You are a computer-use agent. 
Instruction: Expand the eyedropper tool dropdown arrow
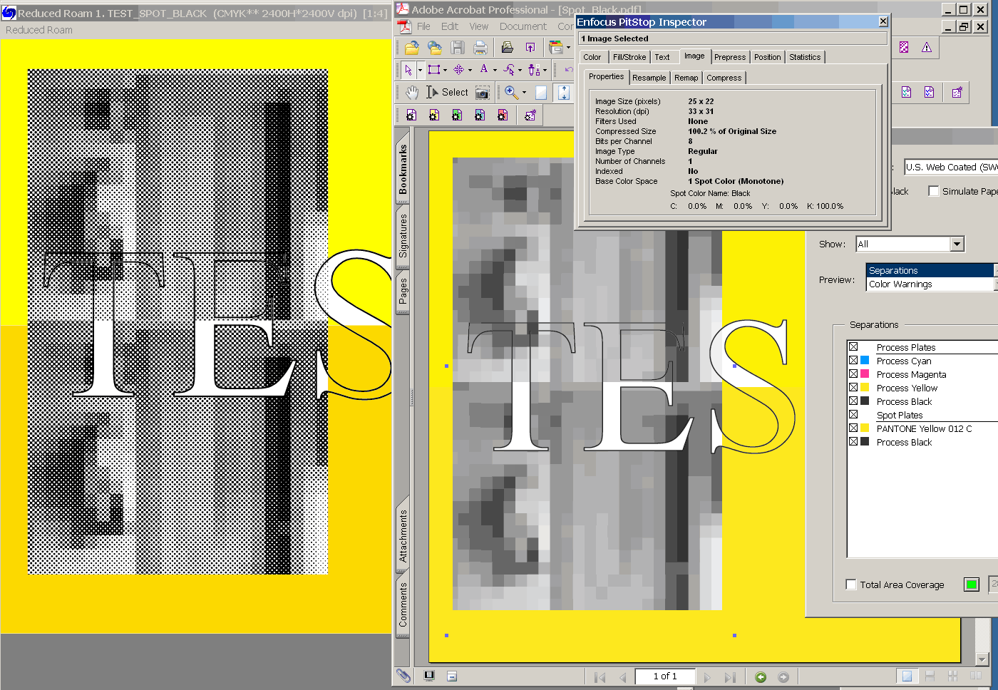coord(545,71)
